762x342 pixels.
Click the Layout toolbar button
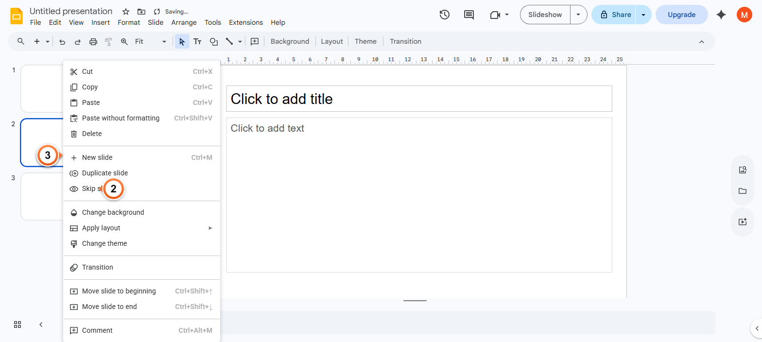332,42
